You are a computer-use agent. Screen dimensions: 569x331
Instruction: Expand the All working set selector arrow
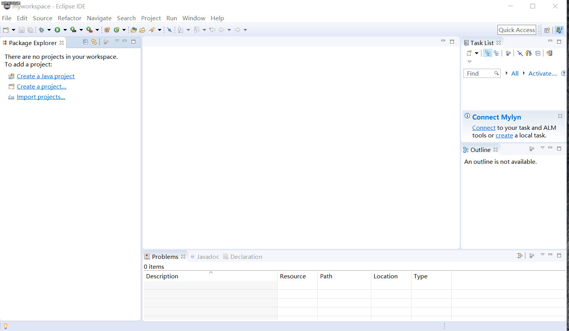click(x=507, y=73)
